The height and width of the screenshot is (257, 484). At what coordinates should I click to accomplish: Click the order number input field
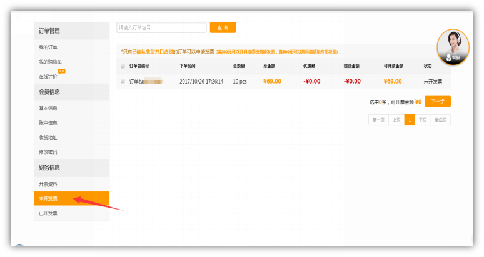[161, 27]
